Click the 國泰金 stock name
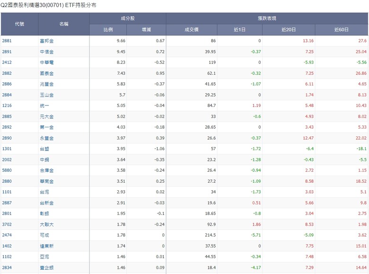 (x=46, y=73)
